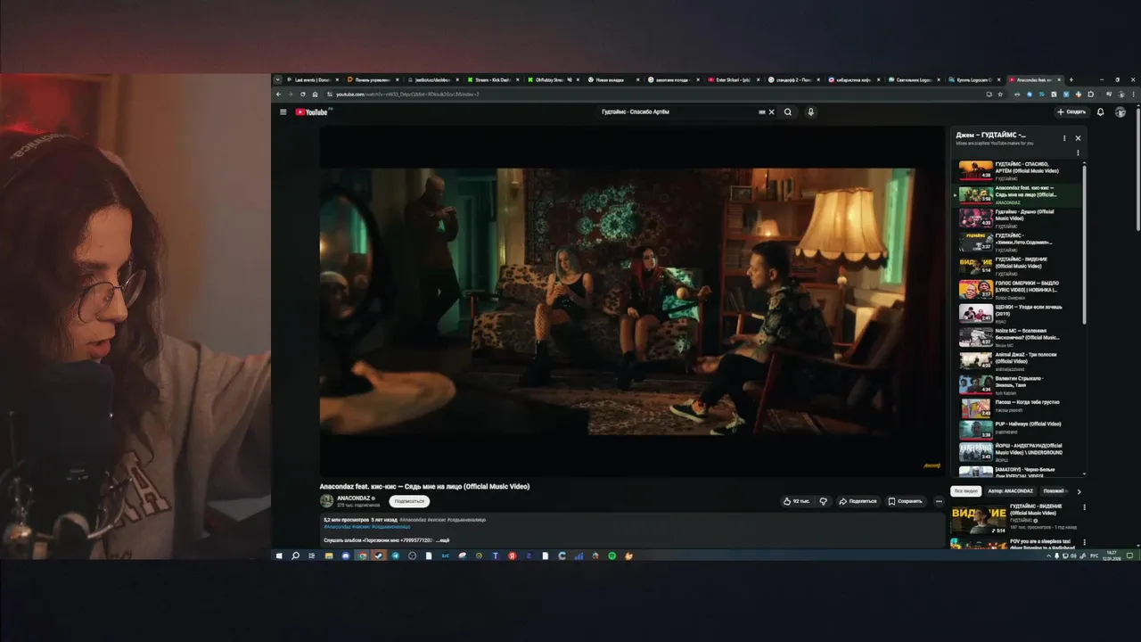Dislike the video with thumbs down
Image resolution: width=1141 pixels, height=642 pixels.
pyautogui.click(x=823, y=501)
